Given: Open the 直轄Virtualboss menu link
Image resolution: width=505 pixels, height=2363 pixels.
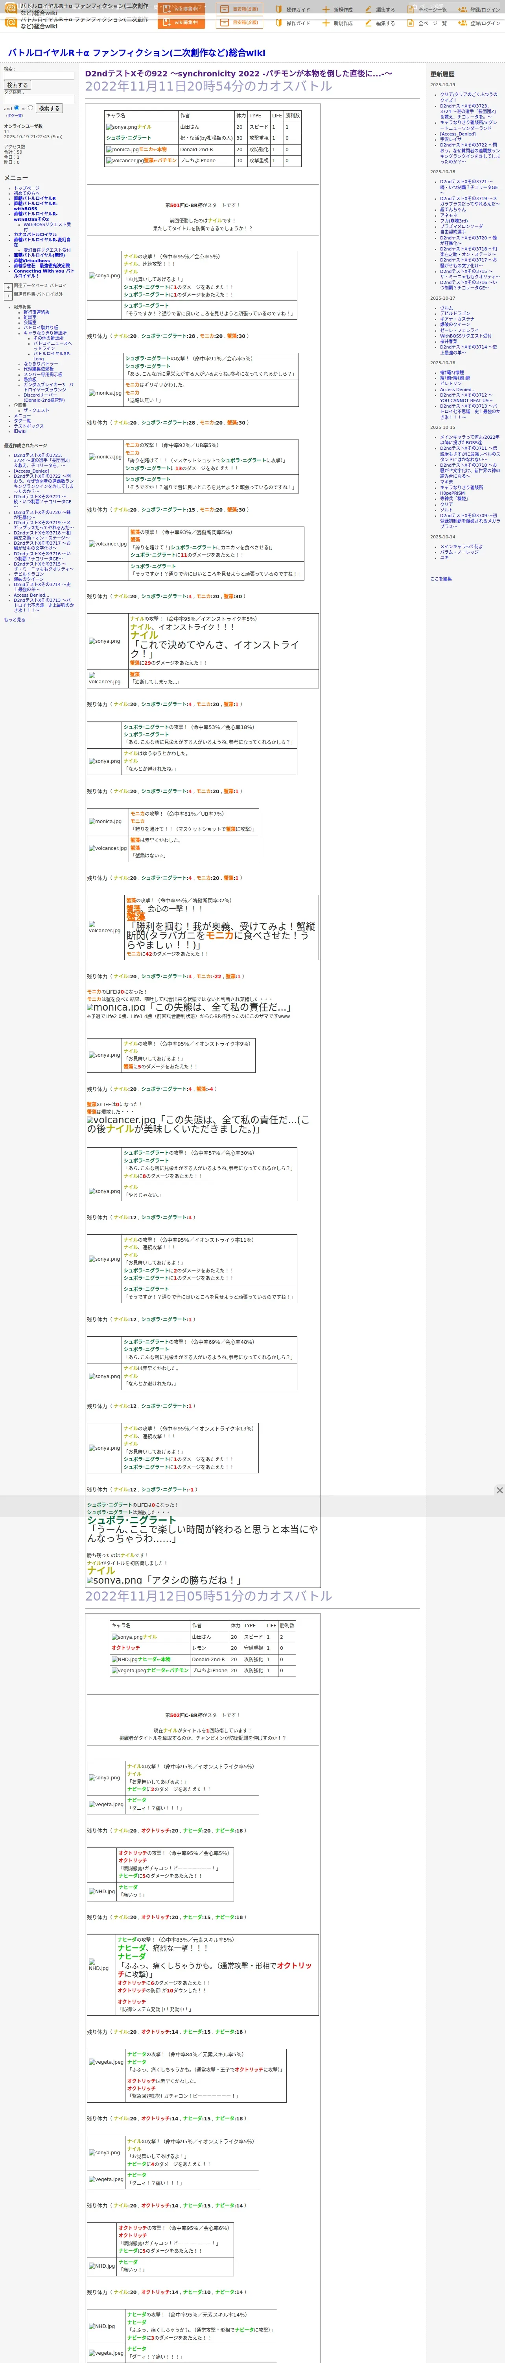Looking at the screenshot, I should 32,260.
